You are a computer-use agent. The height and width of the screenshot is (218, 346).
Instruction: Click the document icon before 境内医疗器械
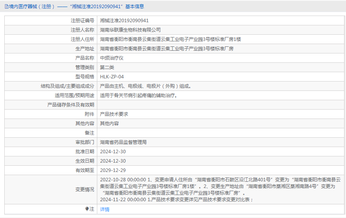tap(6, 7)
